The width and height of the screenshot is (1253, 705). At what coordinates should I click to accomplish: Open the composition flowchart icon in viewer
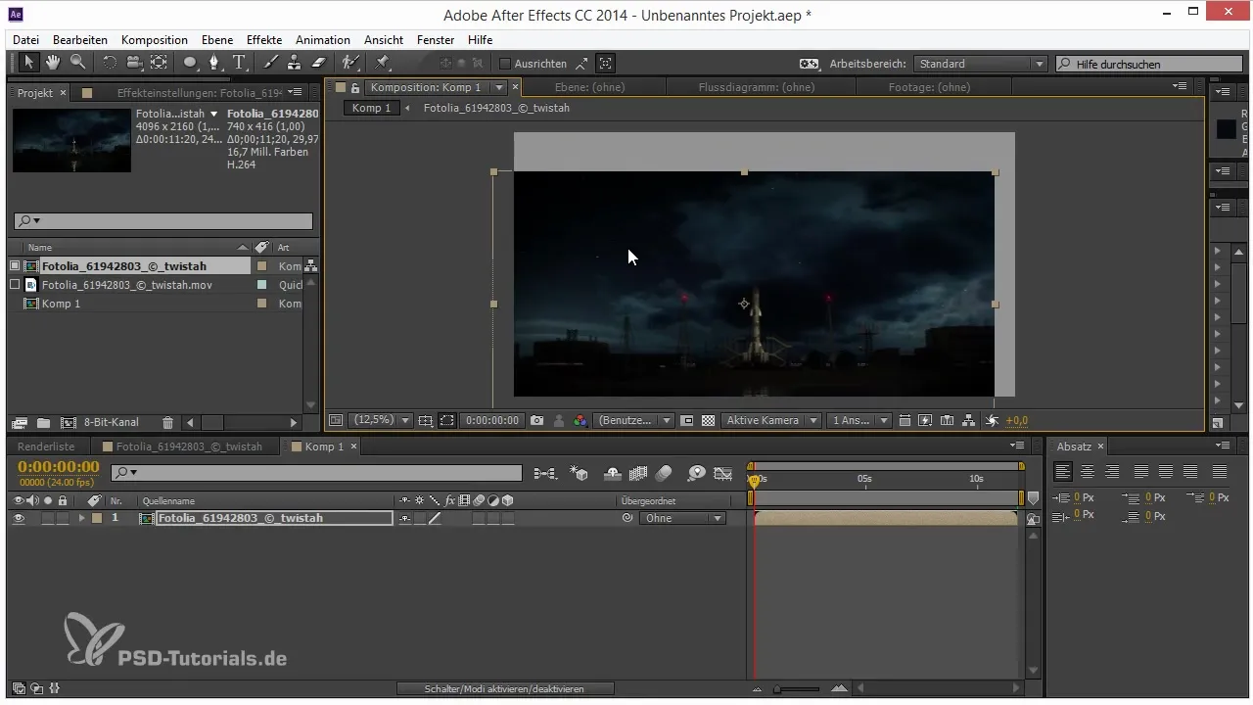point(968,420)
